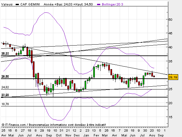Image resolution: width=182 pixels, height=137 pixels.
Task: Click the yellow 29,19 current price tag
Action: (x=173, y=77)
